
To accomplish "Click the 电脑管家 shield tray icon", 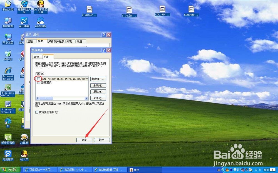I will [235, 170].
